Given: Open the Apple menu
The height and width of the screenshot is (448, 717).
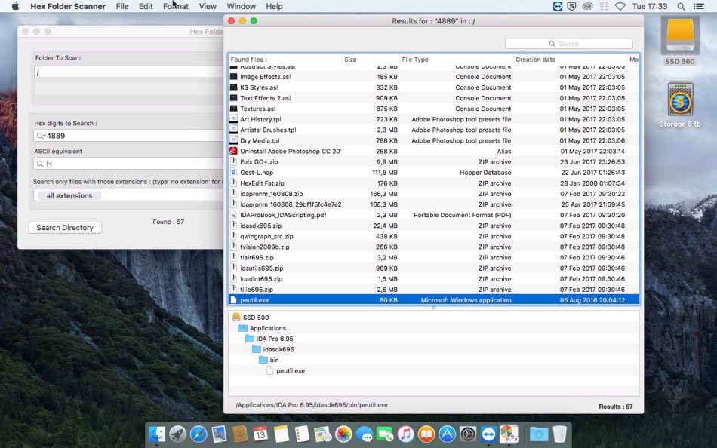Looking at the screenshot, I should coord(15,6).
